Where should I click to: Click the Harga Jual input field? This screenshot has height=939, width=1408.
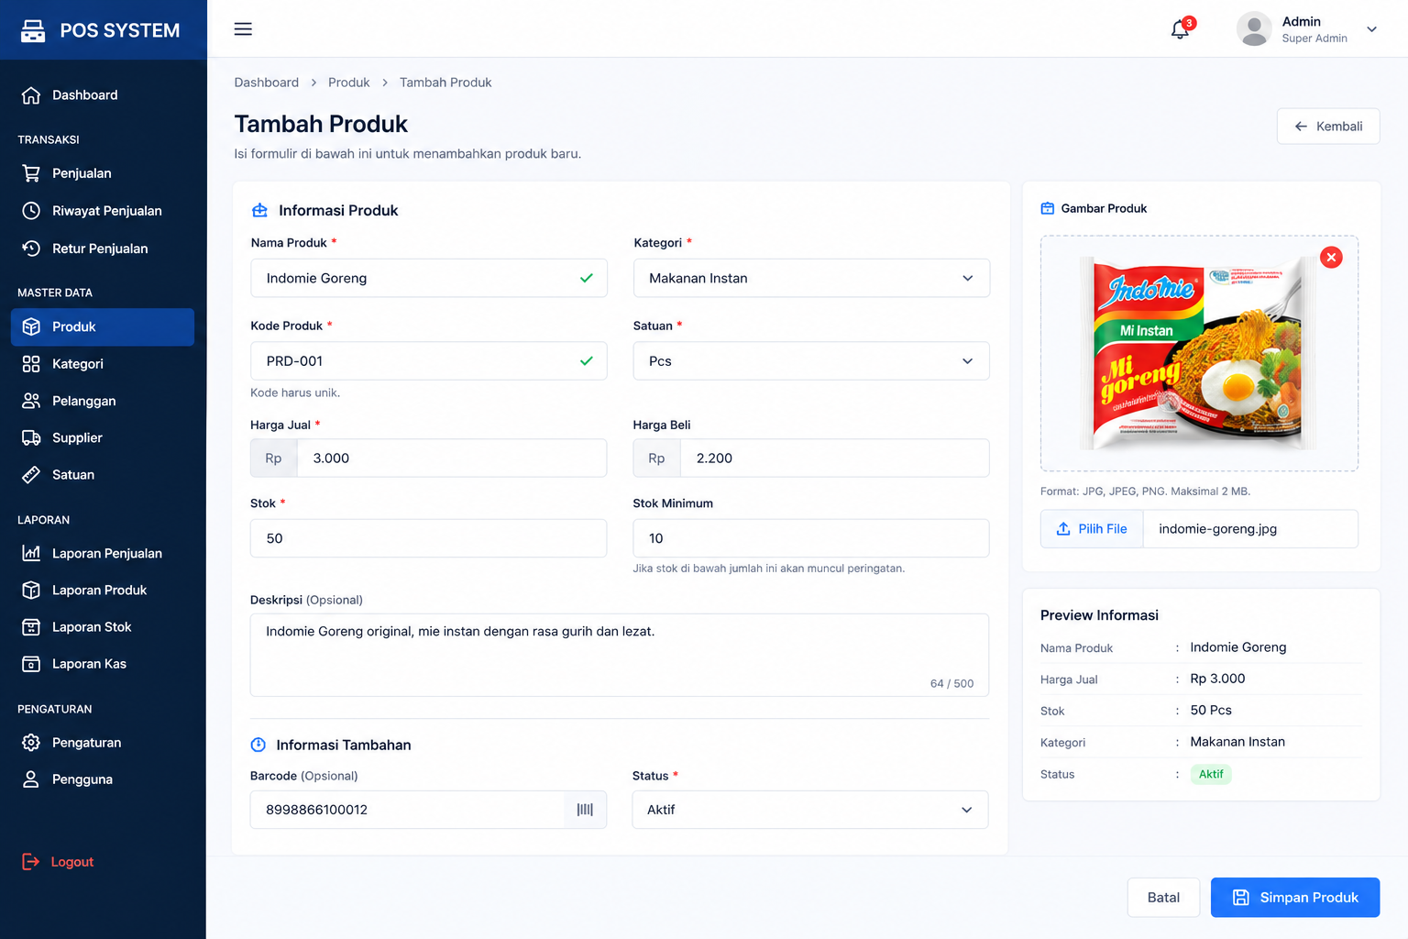click(452, 458)
